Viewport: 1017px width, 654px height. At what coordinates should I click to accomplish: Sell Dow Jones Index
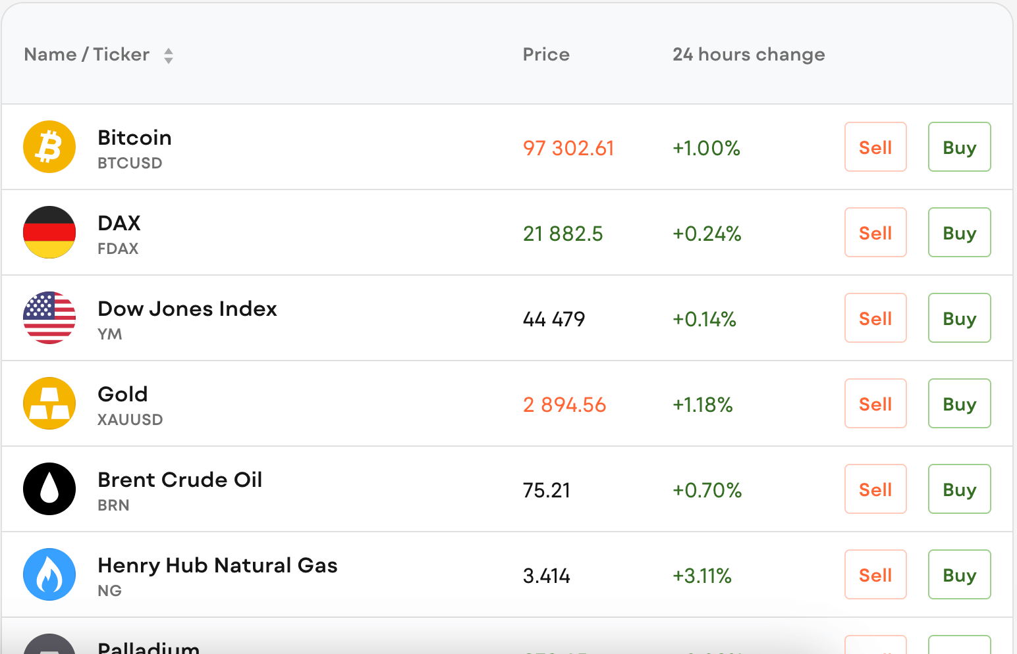coord(875,318)
